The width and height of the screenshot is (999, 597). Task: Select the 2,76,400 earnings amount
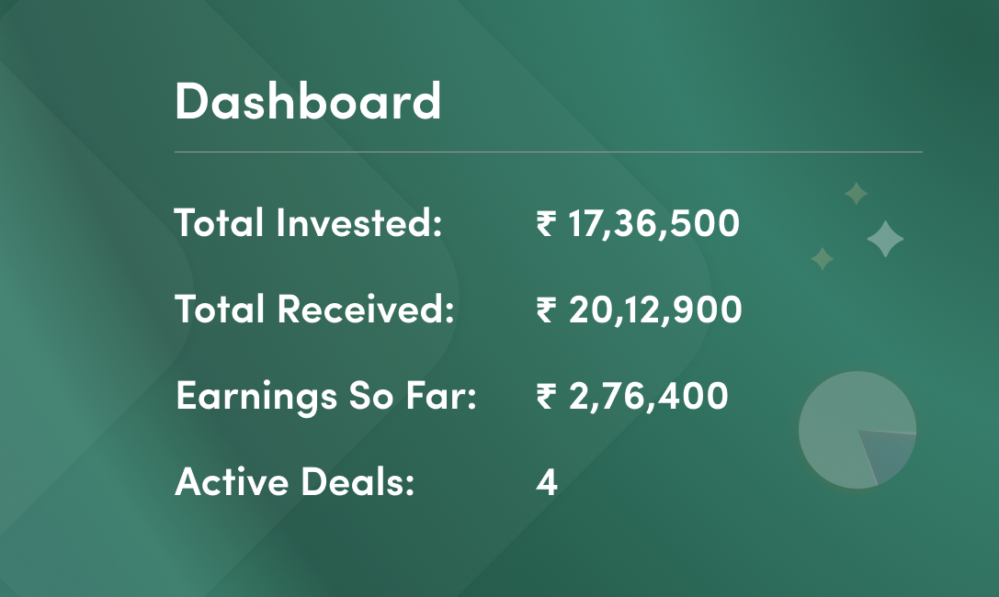pos(649,396)
